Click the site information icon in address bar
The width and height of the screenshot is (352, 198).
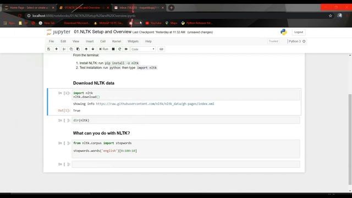point(29,16)
